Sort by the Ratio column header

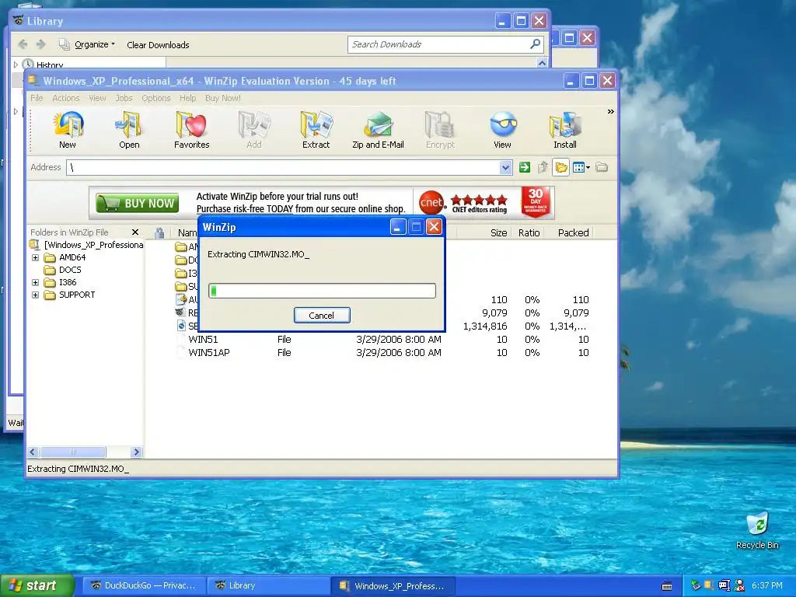pyautogui.click(x=529, y=232)
